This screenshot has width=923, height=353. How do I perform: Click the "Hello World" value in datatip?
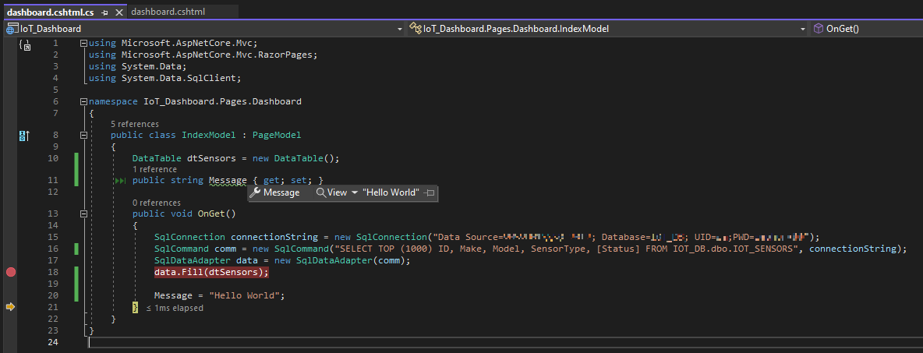pyautogui.click(x=391, y=192)
